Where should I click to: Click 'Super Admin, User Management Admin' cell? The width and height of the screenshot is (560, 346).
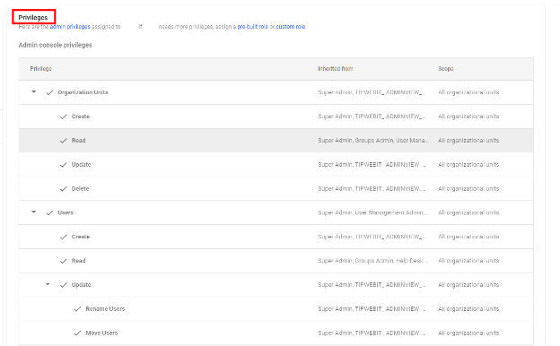click(x=372, y=212)
